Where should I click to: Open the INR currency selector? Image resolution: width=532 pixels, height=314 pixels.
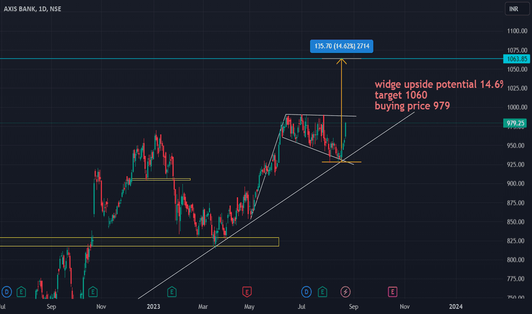point(517,9)
